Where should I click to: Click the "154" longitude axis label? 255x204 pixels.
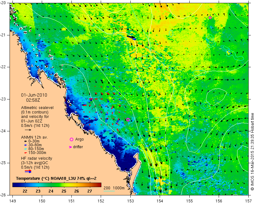(x=160, y=201)
